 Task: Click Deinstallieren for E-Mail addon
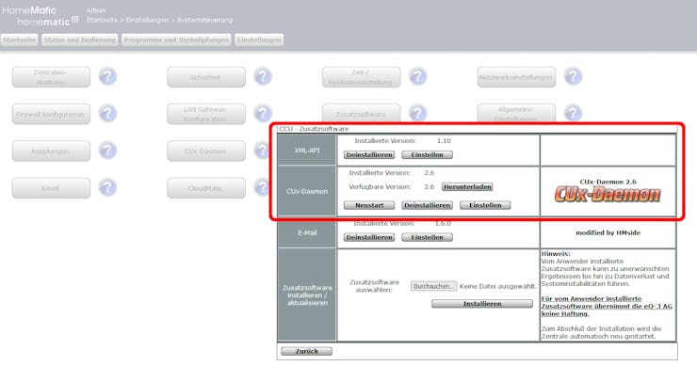(x=369, y=237)
